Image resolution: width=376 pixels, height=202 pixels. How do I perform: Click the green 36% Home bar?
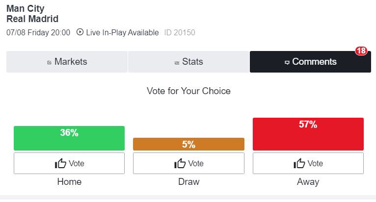point(69,138)
